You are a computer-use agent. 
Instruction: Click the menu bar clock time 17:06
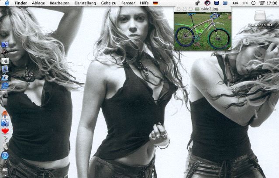click(270, 3)
